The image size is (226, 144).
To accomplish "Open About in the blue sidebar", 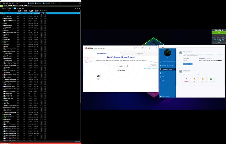I will pyautogui.click(x=168, y=80).
